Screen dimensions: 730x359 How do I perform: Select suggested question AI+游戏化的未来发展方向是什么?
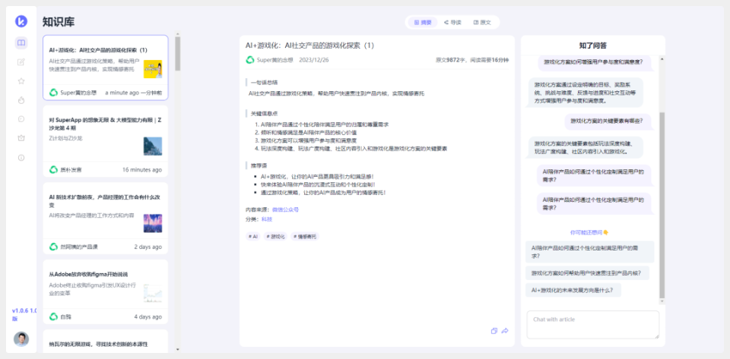tap(573, 290)
